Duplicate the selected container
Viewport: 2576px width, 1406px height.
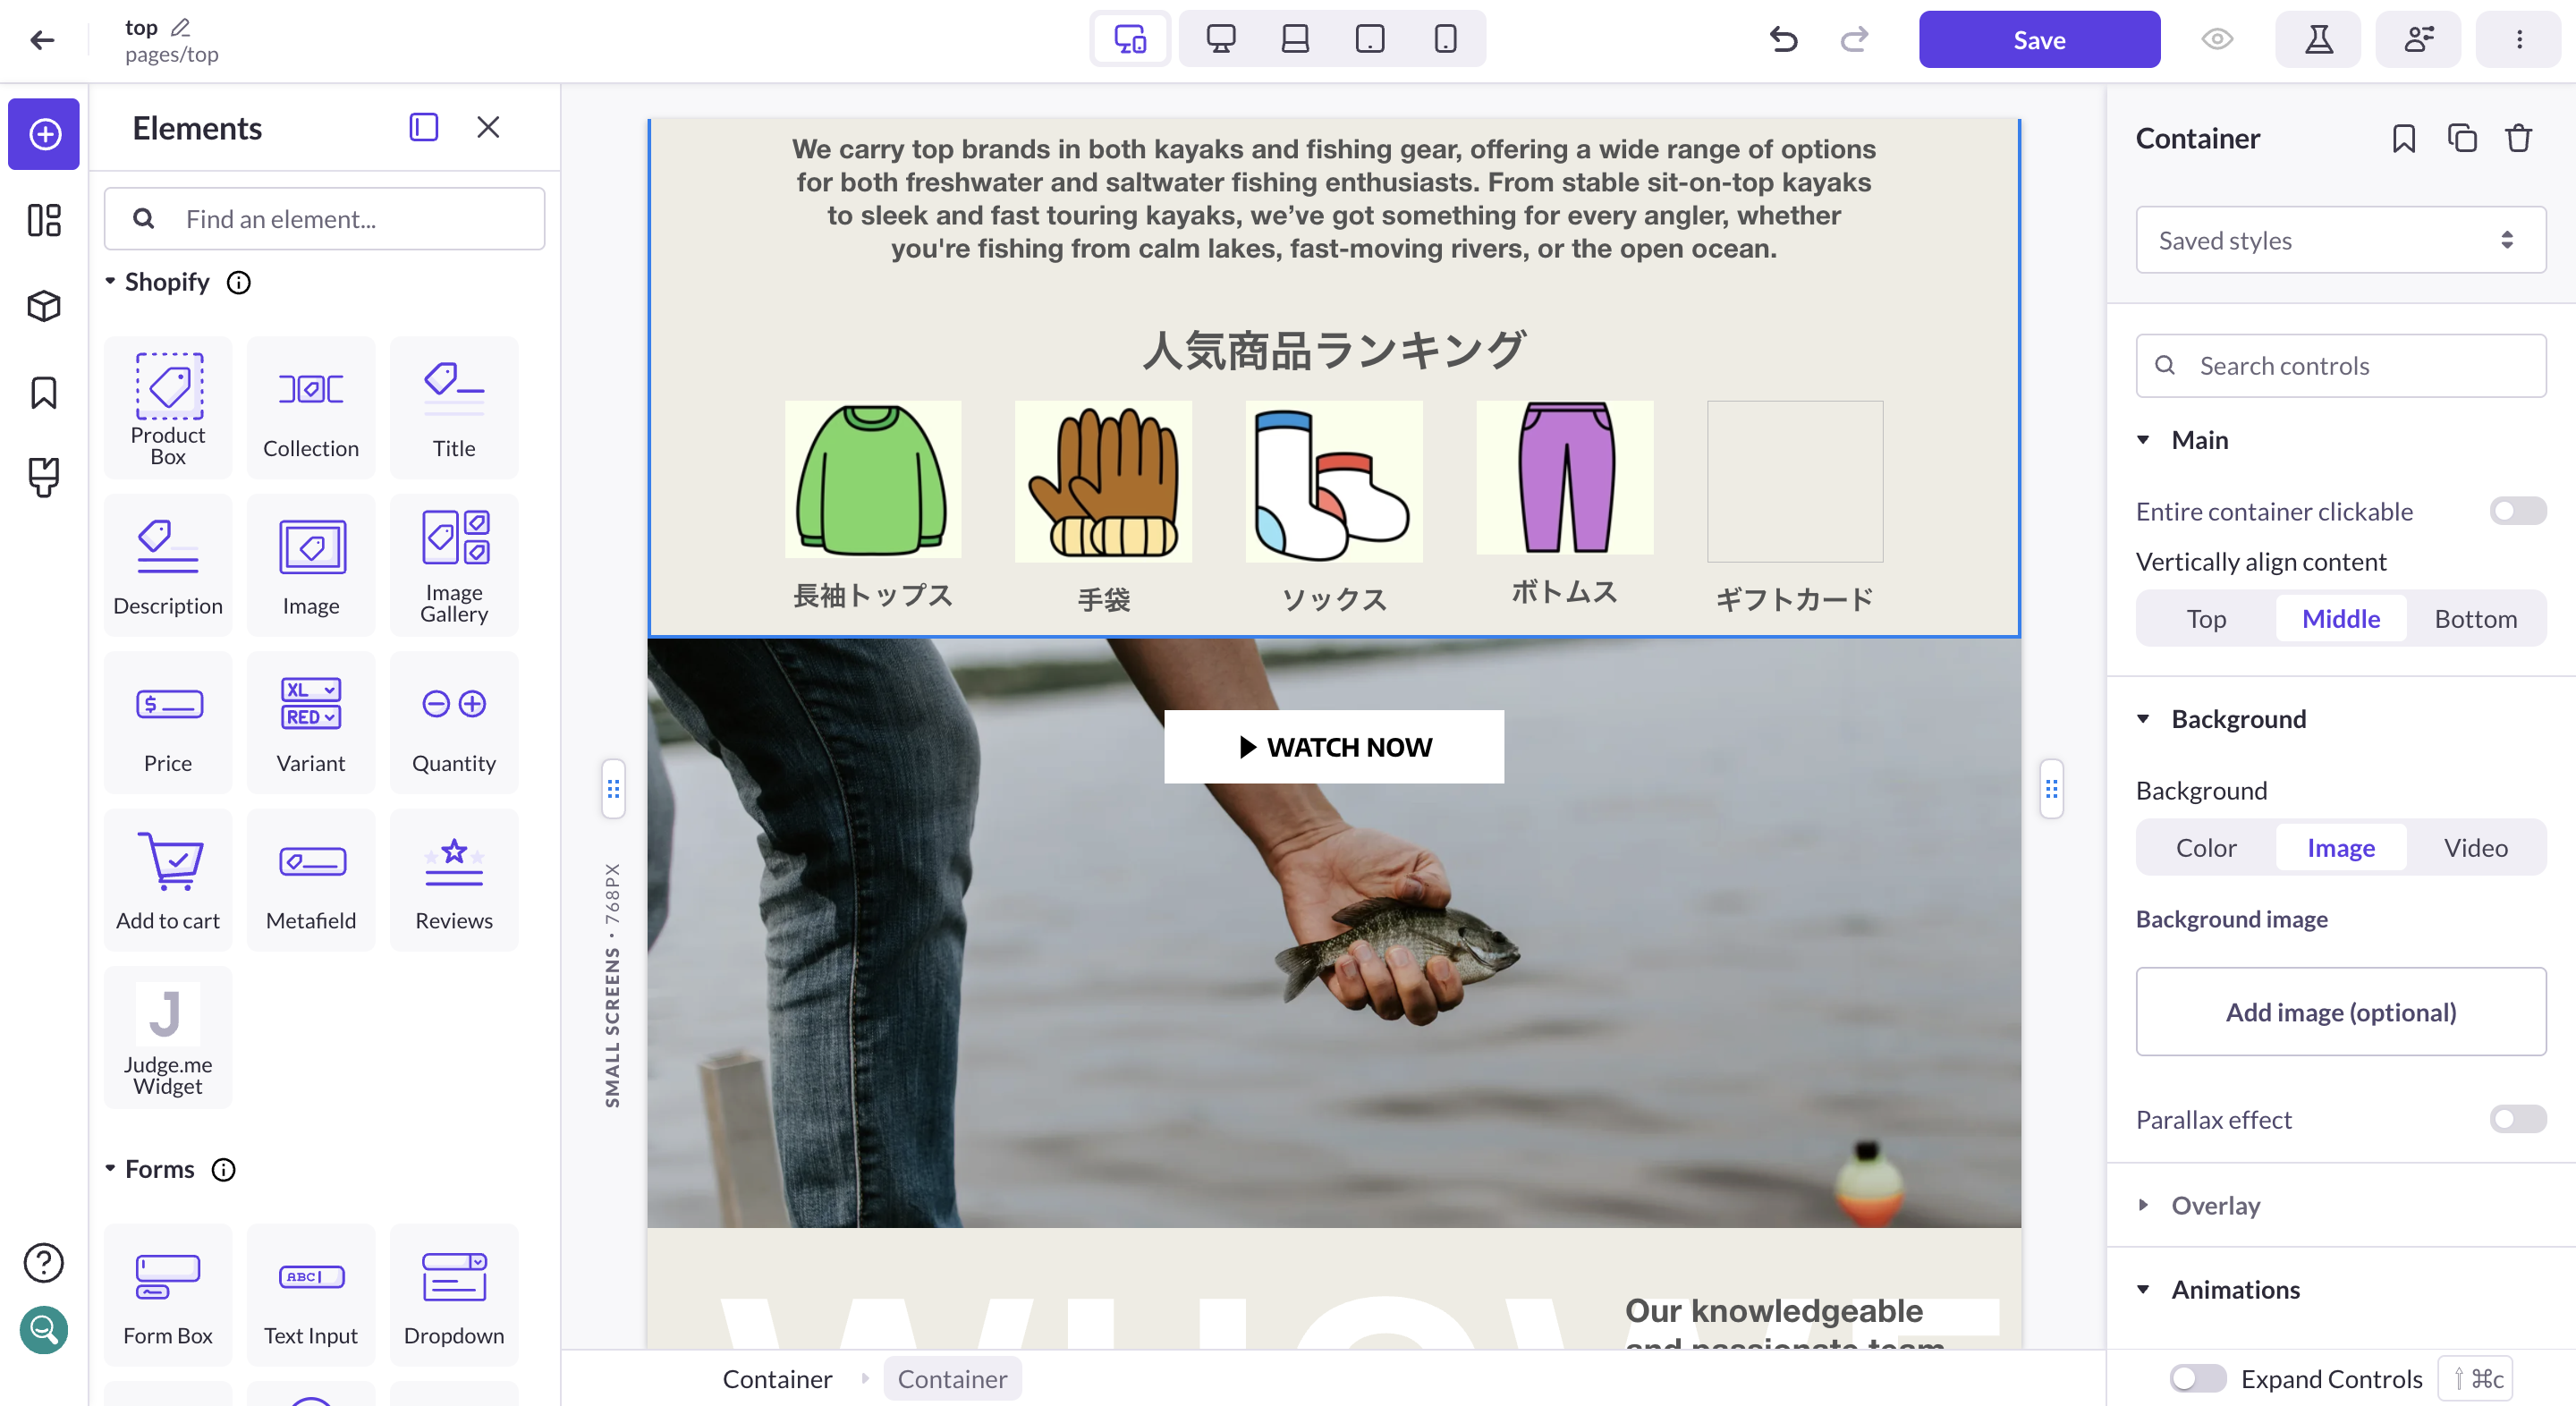(x=2462, y=138)
